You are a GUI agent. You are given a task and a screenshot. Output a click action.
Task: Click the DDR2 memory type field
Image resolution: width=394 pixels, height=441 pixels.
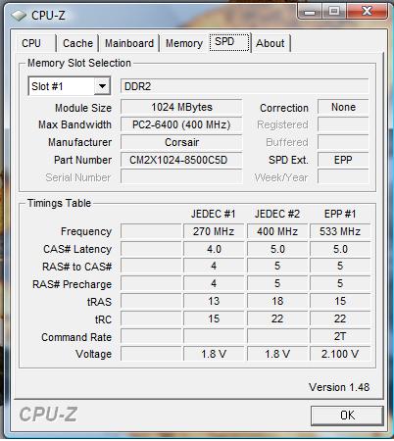point(245,86)
